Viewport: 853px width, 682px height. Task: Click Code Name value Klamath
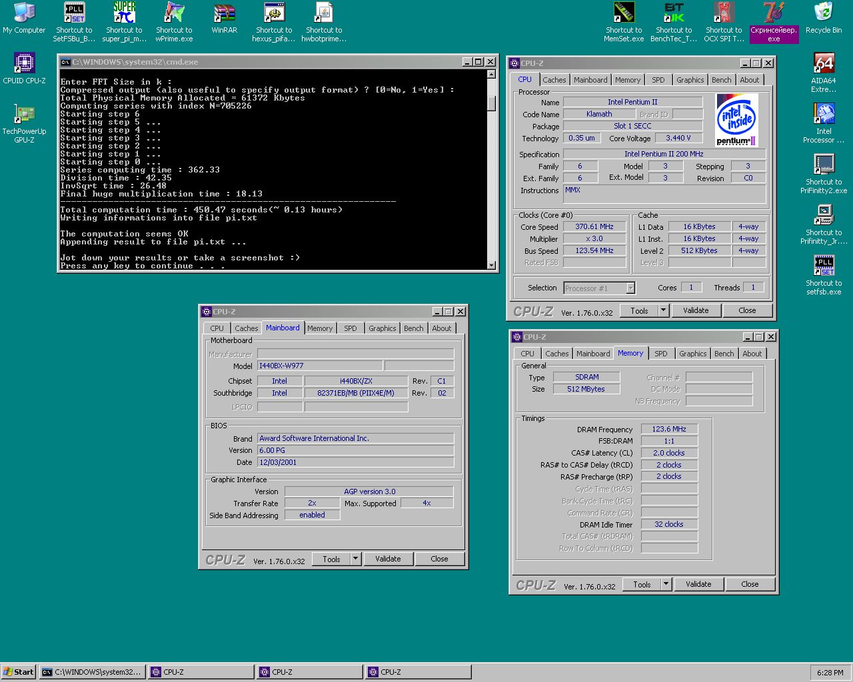click(x=599, y=114)
